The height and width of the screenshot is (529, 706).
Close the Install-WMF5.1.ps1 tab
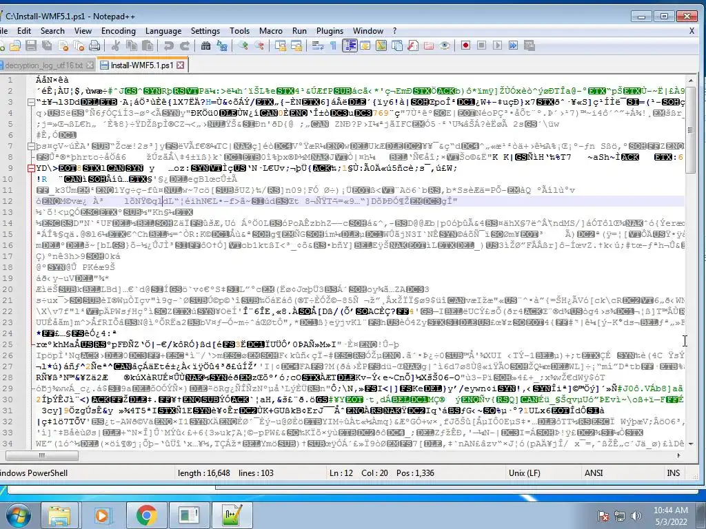pyautogui.click(x=181, y=65)
